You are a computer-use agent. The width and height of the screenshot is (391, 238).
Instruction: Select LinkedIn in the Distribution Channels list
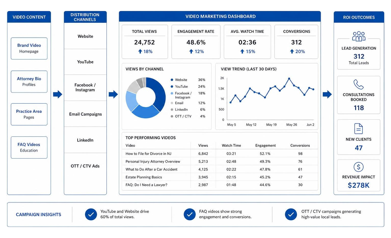click(x=85, y=140)
